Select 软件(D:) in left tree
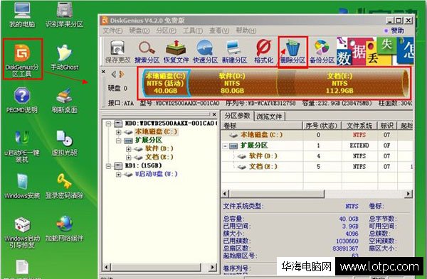The width and height of the screenshot is (427, 279). click(x=159, y=149)
